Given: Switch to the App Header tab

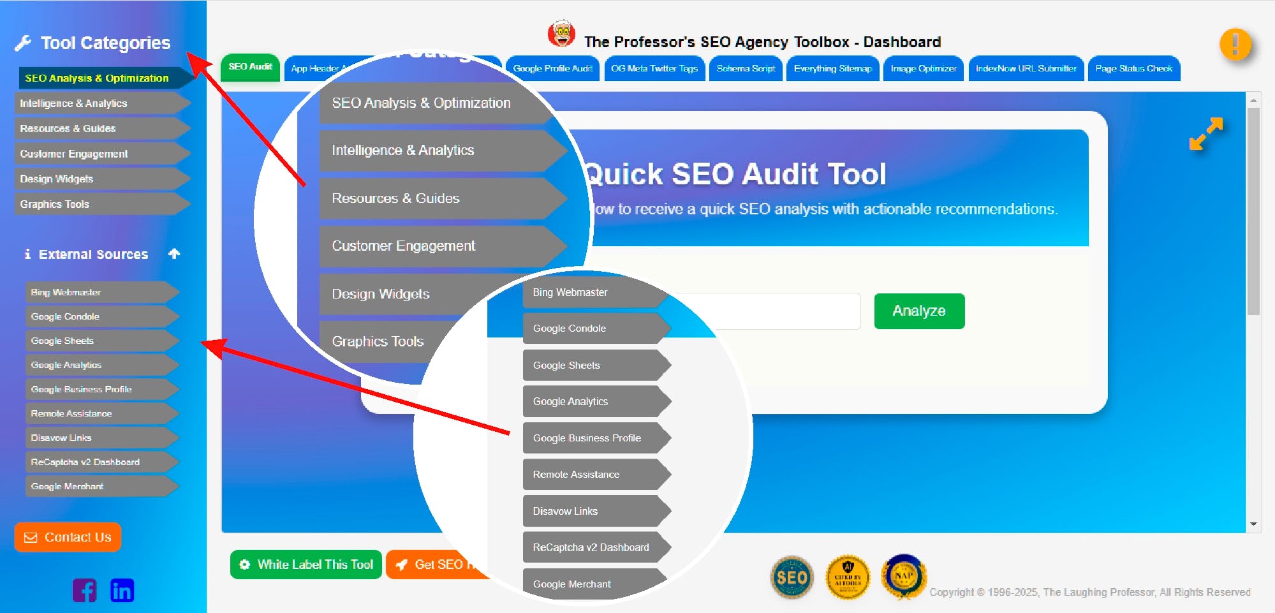Looking at the screenshot, I should (x=317, y=69).
